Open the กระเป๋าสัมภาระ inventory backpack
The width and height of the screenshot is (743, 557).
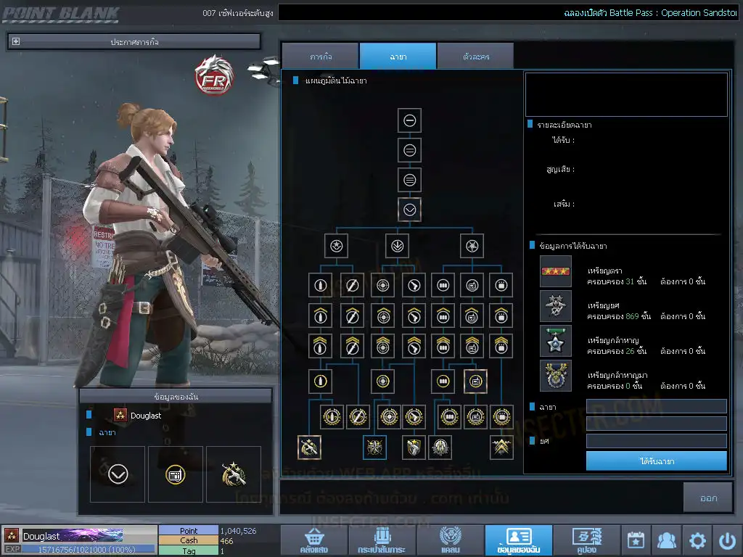coord(381,540)
